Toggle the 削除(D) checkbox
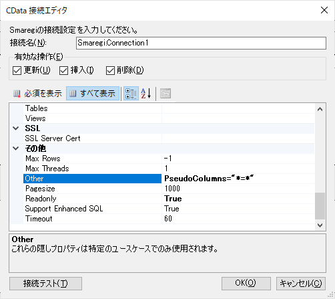This screenshot has height=299, width=335. [x=110, y=70]
